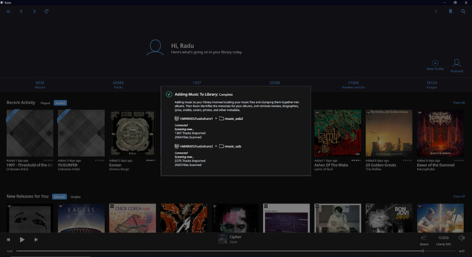Click the \\MARADU\usbshare1 network path

(x=194, y=119)
